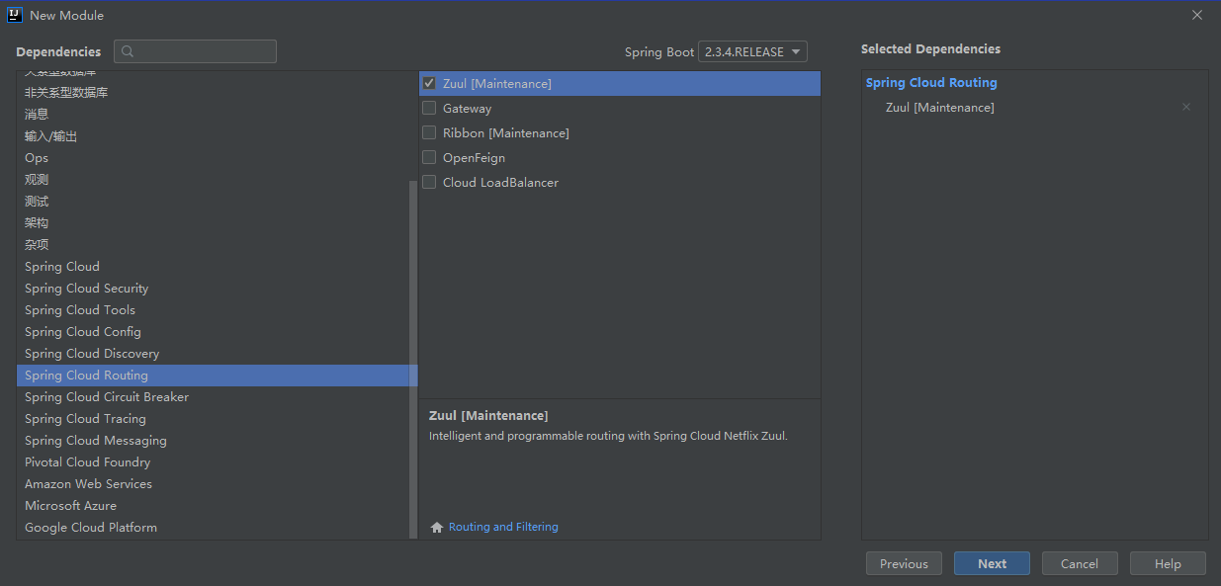Remove Zuul from Selected Dependencies
1221x586 pixels.
pyautogui.click(x=1186, y=107)
